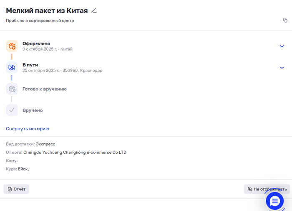Click the orange Оформлено package icon

coord(12,46)
